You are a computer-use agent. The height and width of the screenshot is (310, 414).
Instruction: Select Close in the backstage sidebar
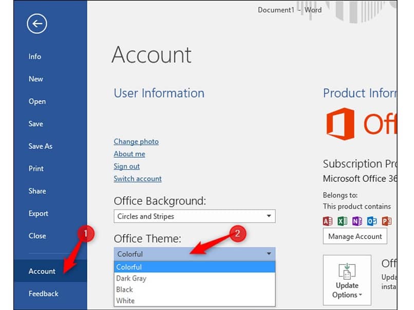click(37, 236)
